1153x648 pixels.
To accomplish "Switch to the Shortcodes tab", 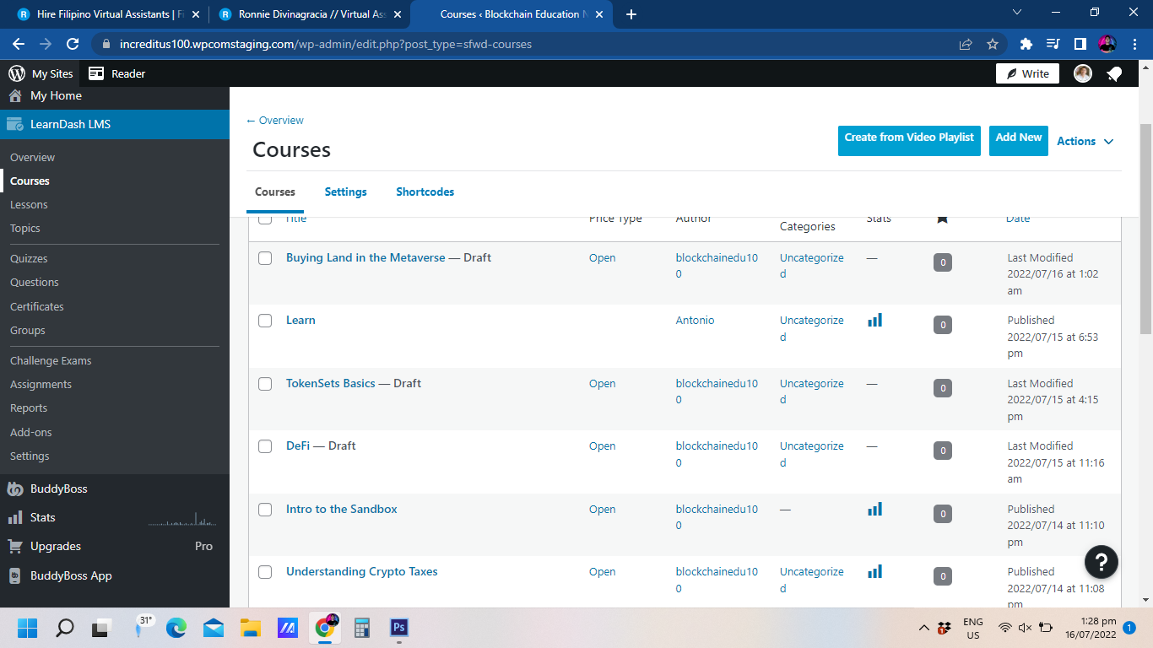I will click(425, 192).
